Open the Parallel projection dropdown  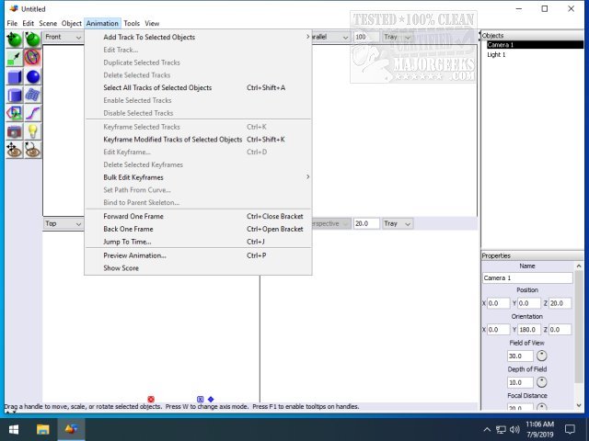coord(330,37)
